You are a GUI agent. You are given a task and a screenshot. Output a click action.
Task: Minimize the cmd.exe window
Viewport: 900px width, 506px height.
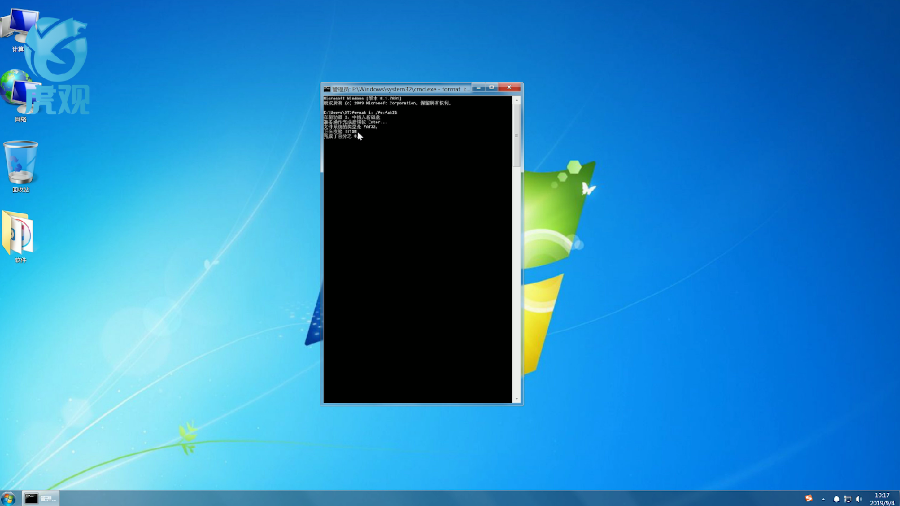478,87
